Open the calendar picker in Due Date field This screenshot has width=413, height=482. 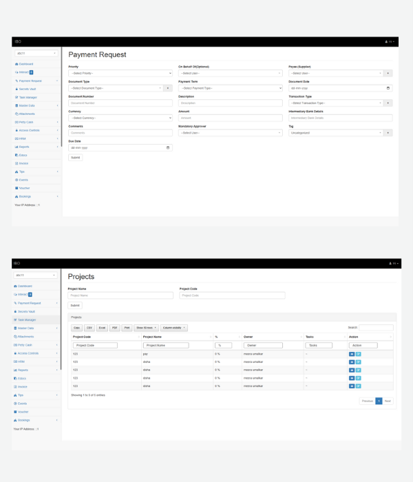click(168, 147)
